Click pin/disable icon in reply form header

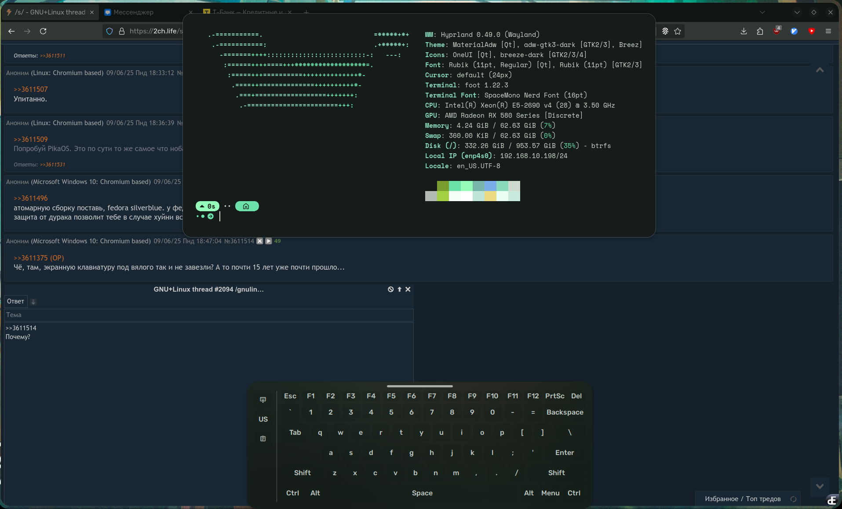coord(390,289)
